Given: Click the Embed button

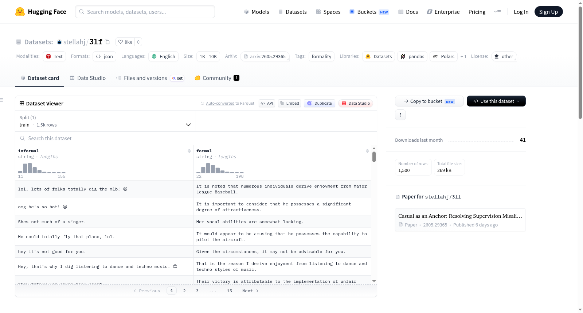Looking at the screenshot, I should coord(289,103).
